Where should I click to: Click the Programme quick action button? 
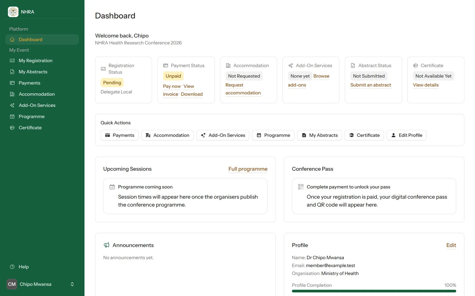pyautogui.click(x=273, y=135)
